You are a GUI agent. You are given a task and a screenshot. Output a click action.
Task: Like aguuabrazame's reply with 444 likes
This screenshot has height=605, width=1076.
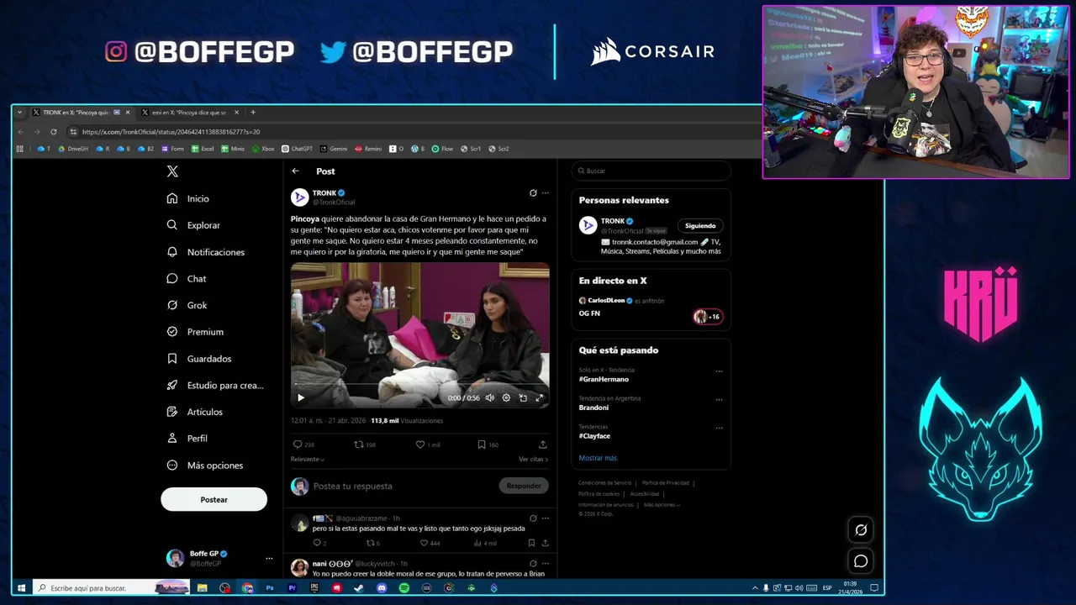[x=424, y=544]
